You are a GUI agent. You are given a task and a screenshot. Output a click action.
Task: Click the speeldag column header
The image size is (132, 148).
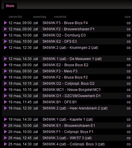(40, 17)
